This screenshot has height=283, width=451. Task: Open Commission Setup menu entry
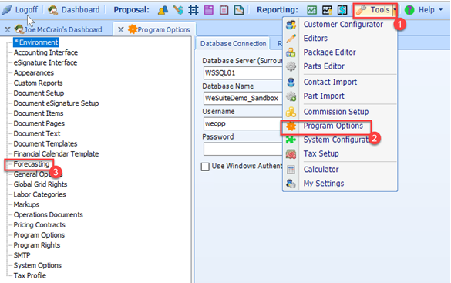[x=336, y=112]
